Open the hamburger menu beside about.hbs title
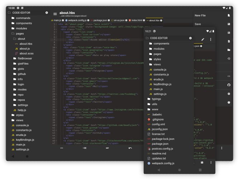239x180 pixels. [55, 14]
